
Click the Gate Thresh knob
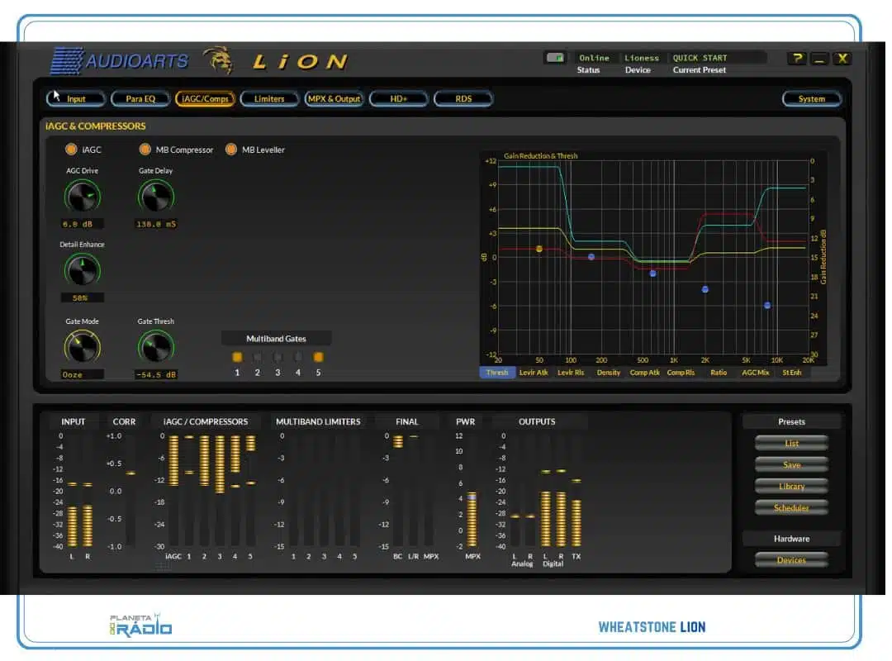click(156, 347)
